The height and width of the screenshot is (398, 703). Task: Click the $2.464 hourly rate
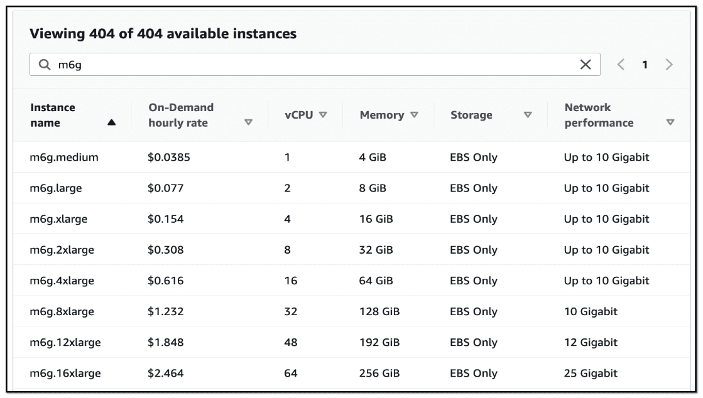click(166, 374)
